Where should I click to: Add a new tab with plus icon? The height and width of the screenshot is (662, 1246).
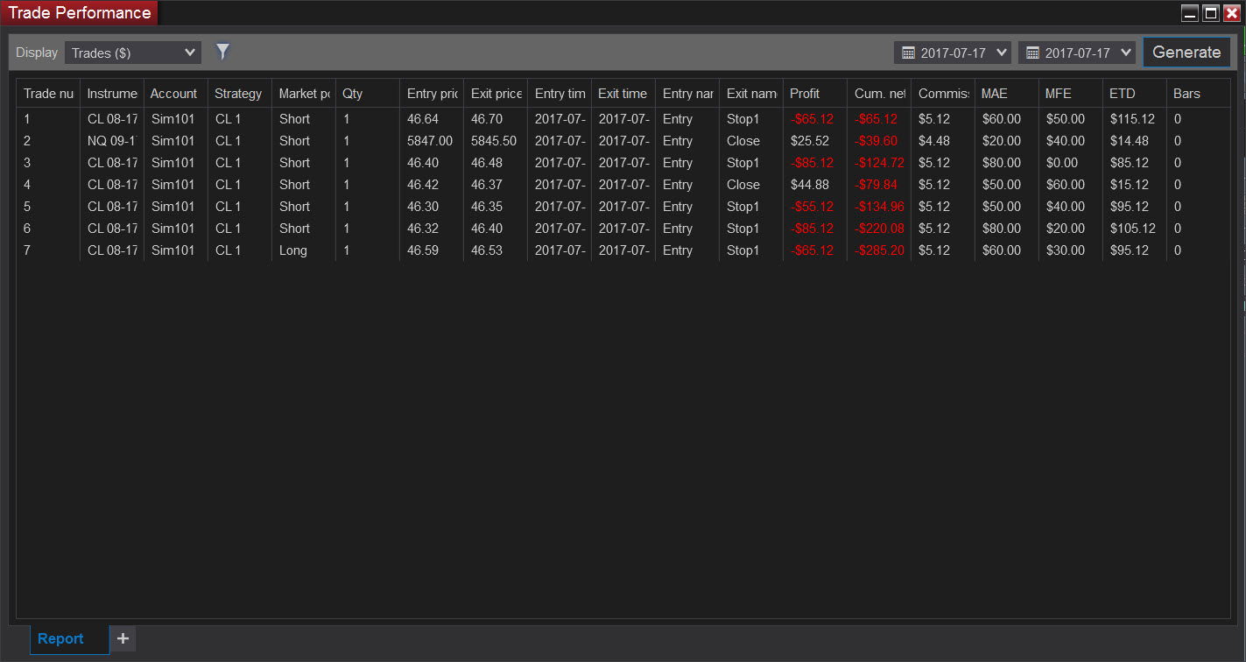(x=123, y=638)
